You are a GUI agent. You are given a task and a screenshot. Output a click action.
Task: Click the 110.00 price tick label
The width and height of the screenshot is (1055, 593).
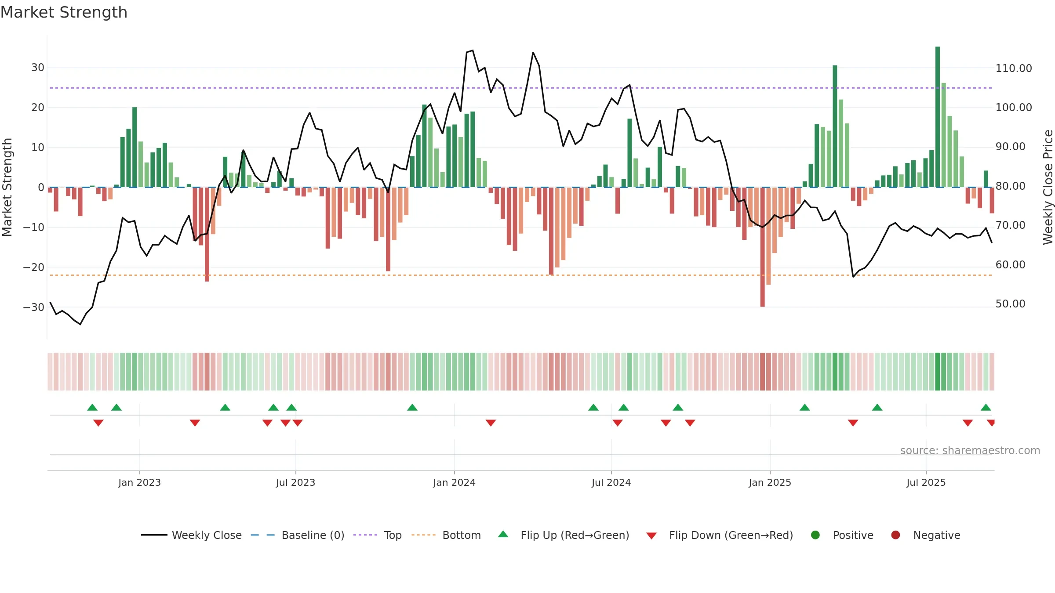pyautogui.click(x=1014, y=68)
